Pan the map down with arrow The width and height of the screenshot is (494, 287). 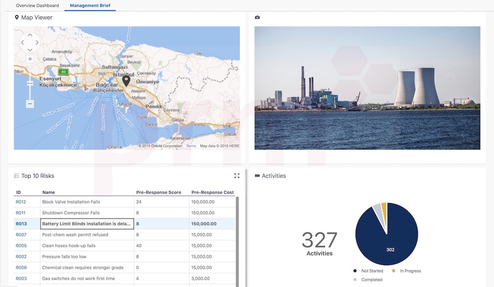tap(30, 49)
